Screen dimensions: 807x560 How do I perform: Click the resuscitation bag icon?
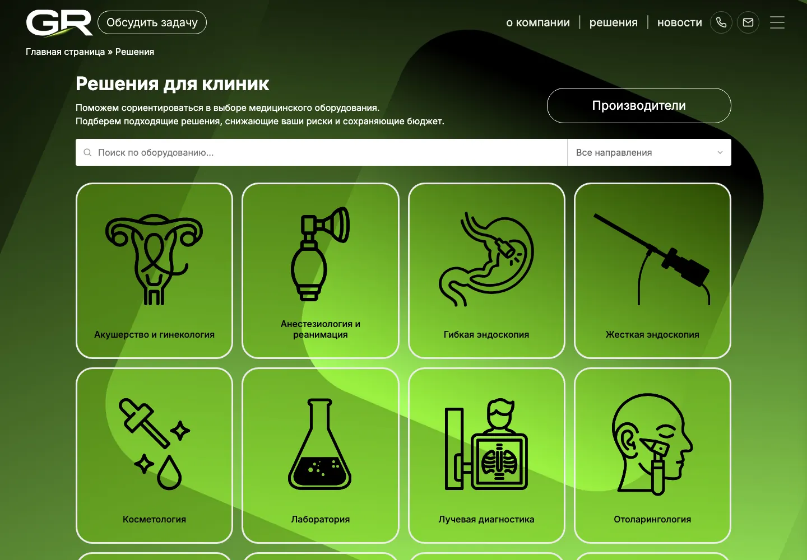point(320,254)
